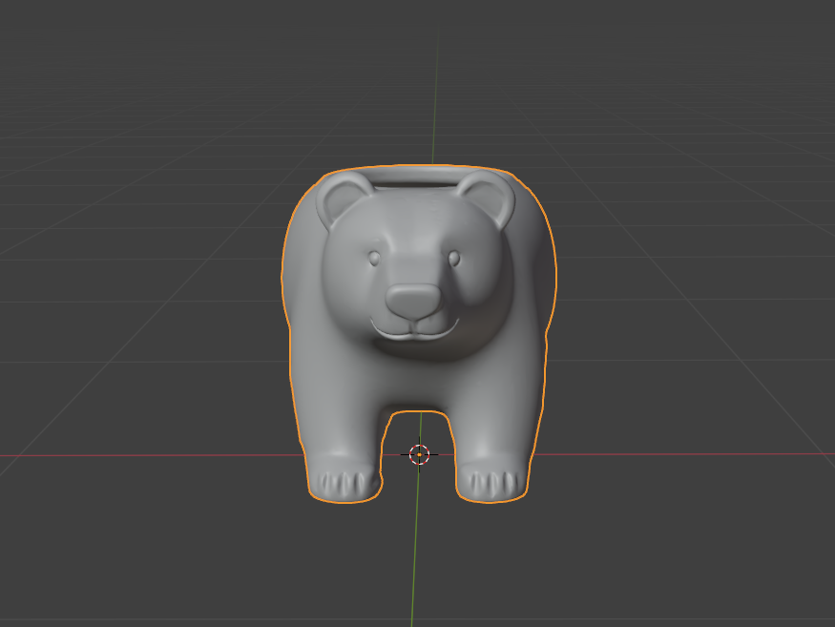
Task: Click the clawed paw on viewer's right
Action: click(492, 482)
